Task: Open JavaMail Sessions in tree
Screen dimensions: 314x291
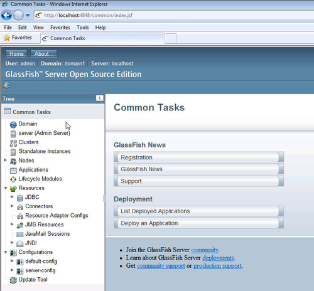Action: coord(47,234)
